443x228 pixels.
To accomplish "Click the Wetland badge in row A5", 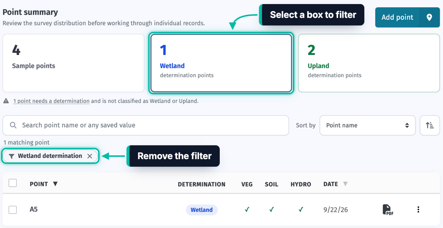I will click(202, 210).
